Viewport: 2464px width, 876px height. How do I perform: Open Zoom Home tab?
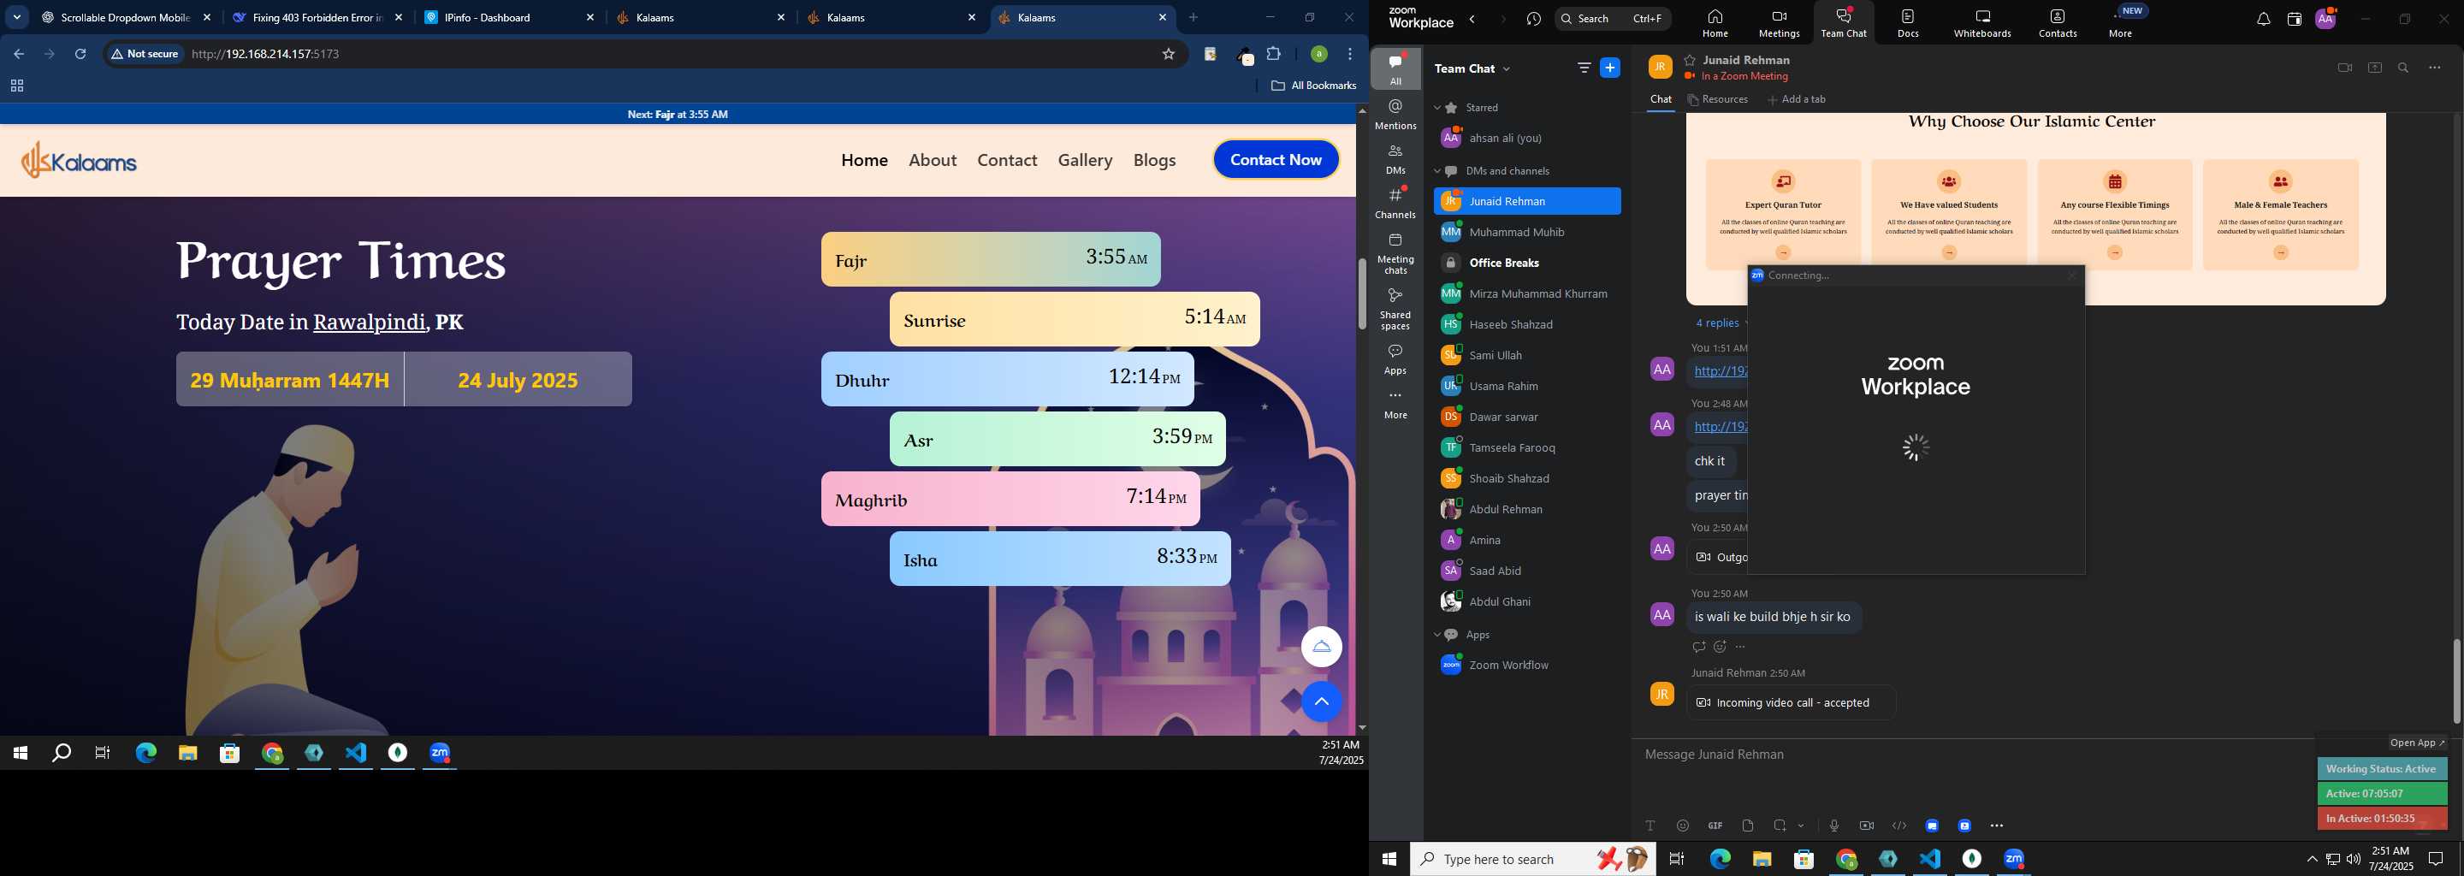(1715, 23)
